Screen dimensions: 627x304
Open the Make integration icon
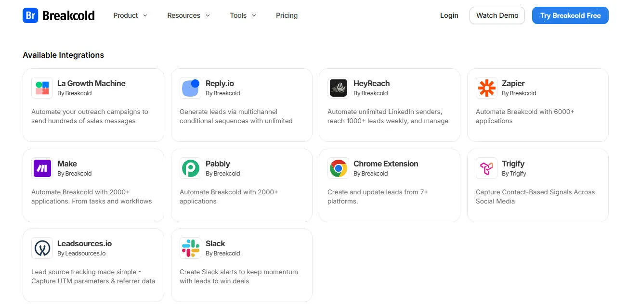(42, 168)
